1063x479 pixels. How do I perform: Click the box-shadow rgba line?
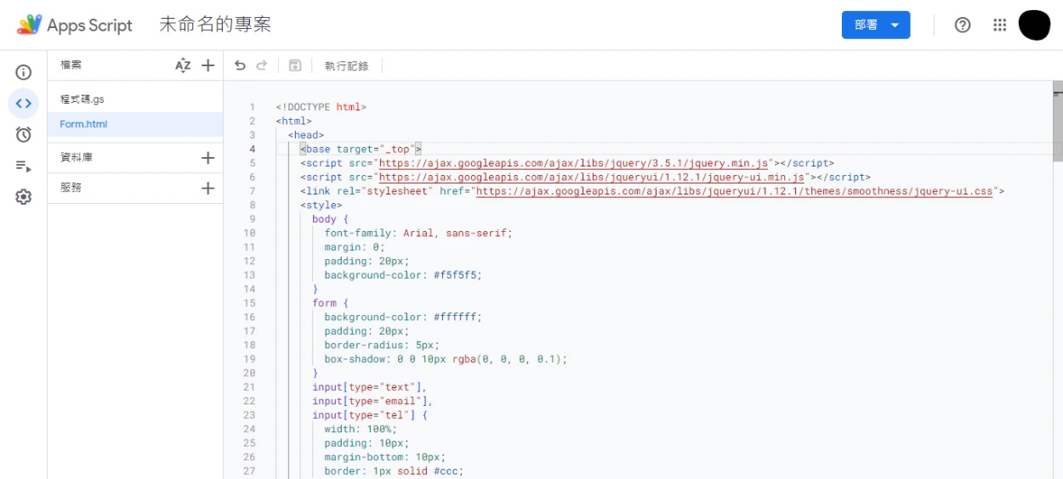(x=446, y=359)
